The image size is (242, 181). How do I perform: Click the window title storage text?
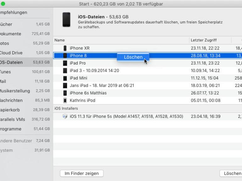(x=121, y=4)
